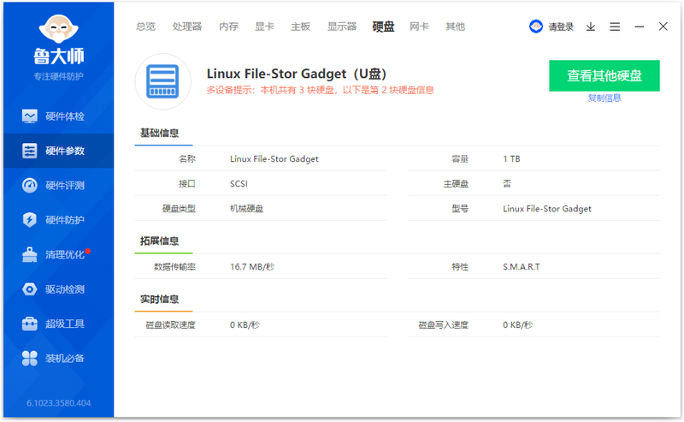Open the 内存 memory tab
The width and height of the screenshot is (684, 422).
pos(228,27)
